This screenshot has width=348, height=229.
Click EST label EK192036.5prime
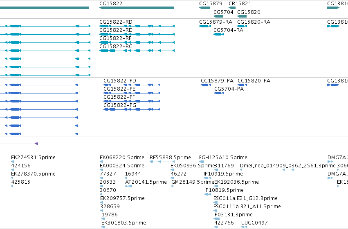tap(237, 182)
